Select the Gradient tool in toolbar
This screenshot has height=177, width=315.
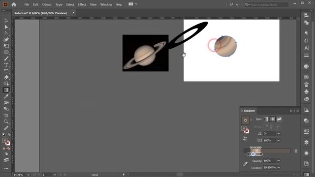point(6,90)
